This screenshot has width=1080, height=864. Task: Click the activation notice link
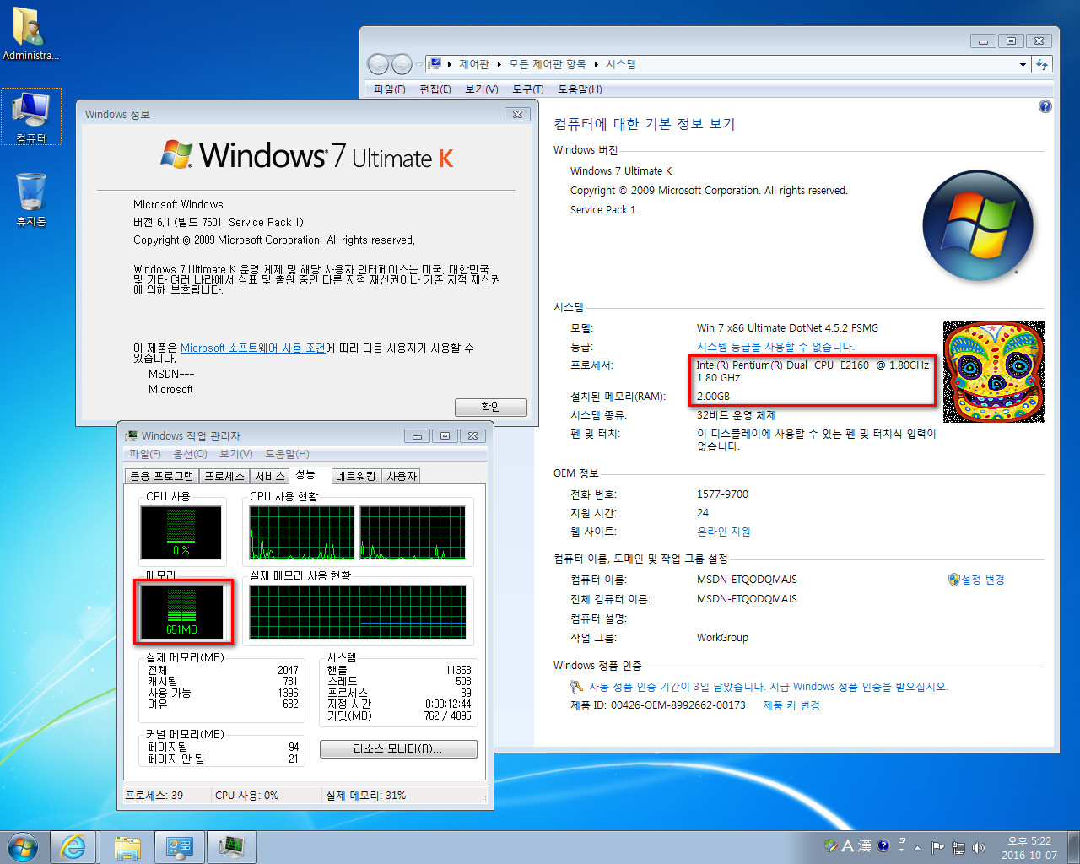coord(769,687)
